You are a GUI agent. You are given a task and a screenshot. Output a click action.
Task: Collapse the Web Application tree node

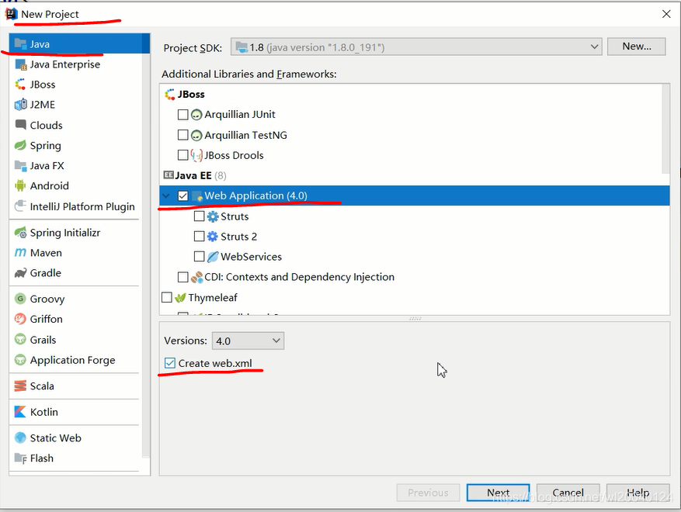click(x=166, y=196)
